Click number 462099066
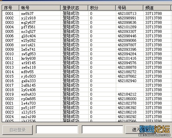 [127, 40]
